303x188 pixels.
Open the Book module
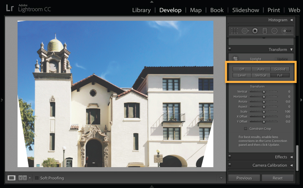pos(217,10)
